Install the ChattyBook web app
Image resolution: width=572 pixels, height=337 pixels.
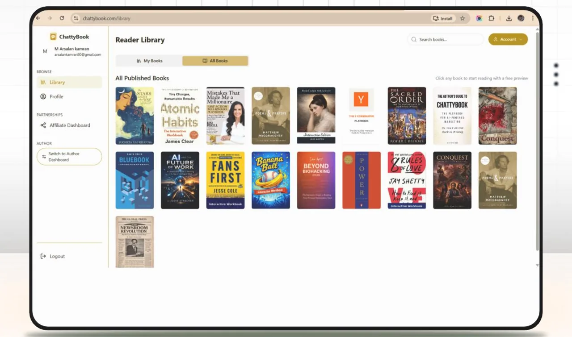tap(443, 18)
